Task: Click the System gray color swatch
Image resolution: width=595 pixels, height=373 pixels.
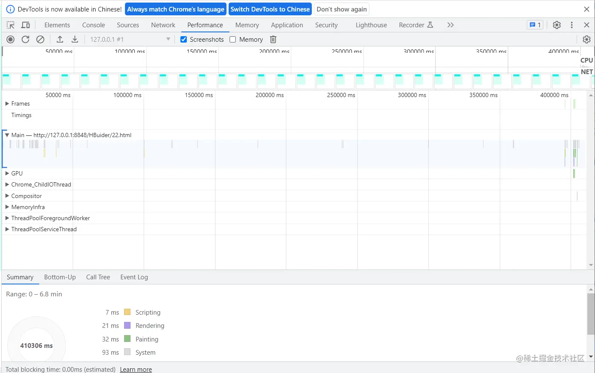Action: 127,352
